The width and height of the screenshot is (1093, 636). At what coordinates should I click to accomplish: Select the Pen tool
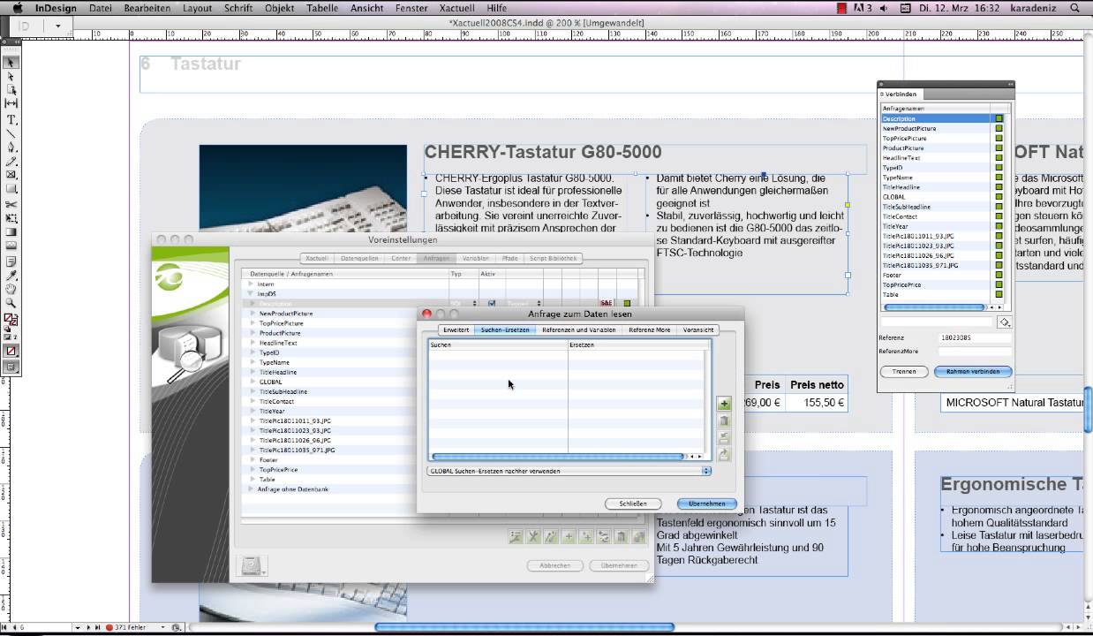pos(11,148)
